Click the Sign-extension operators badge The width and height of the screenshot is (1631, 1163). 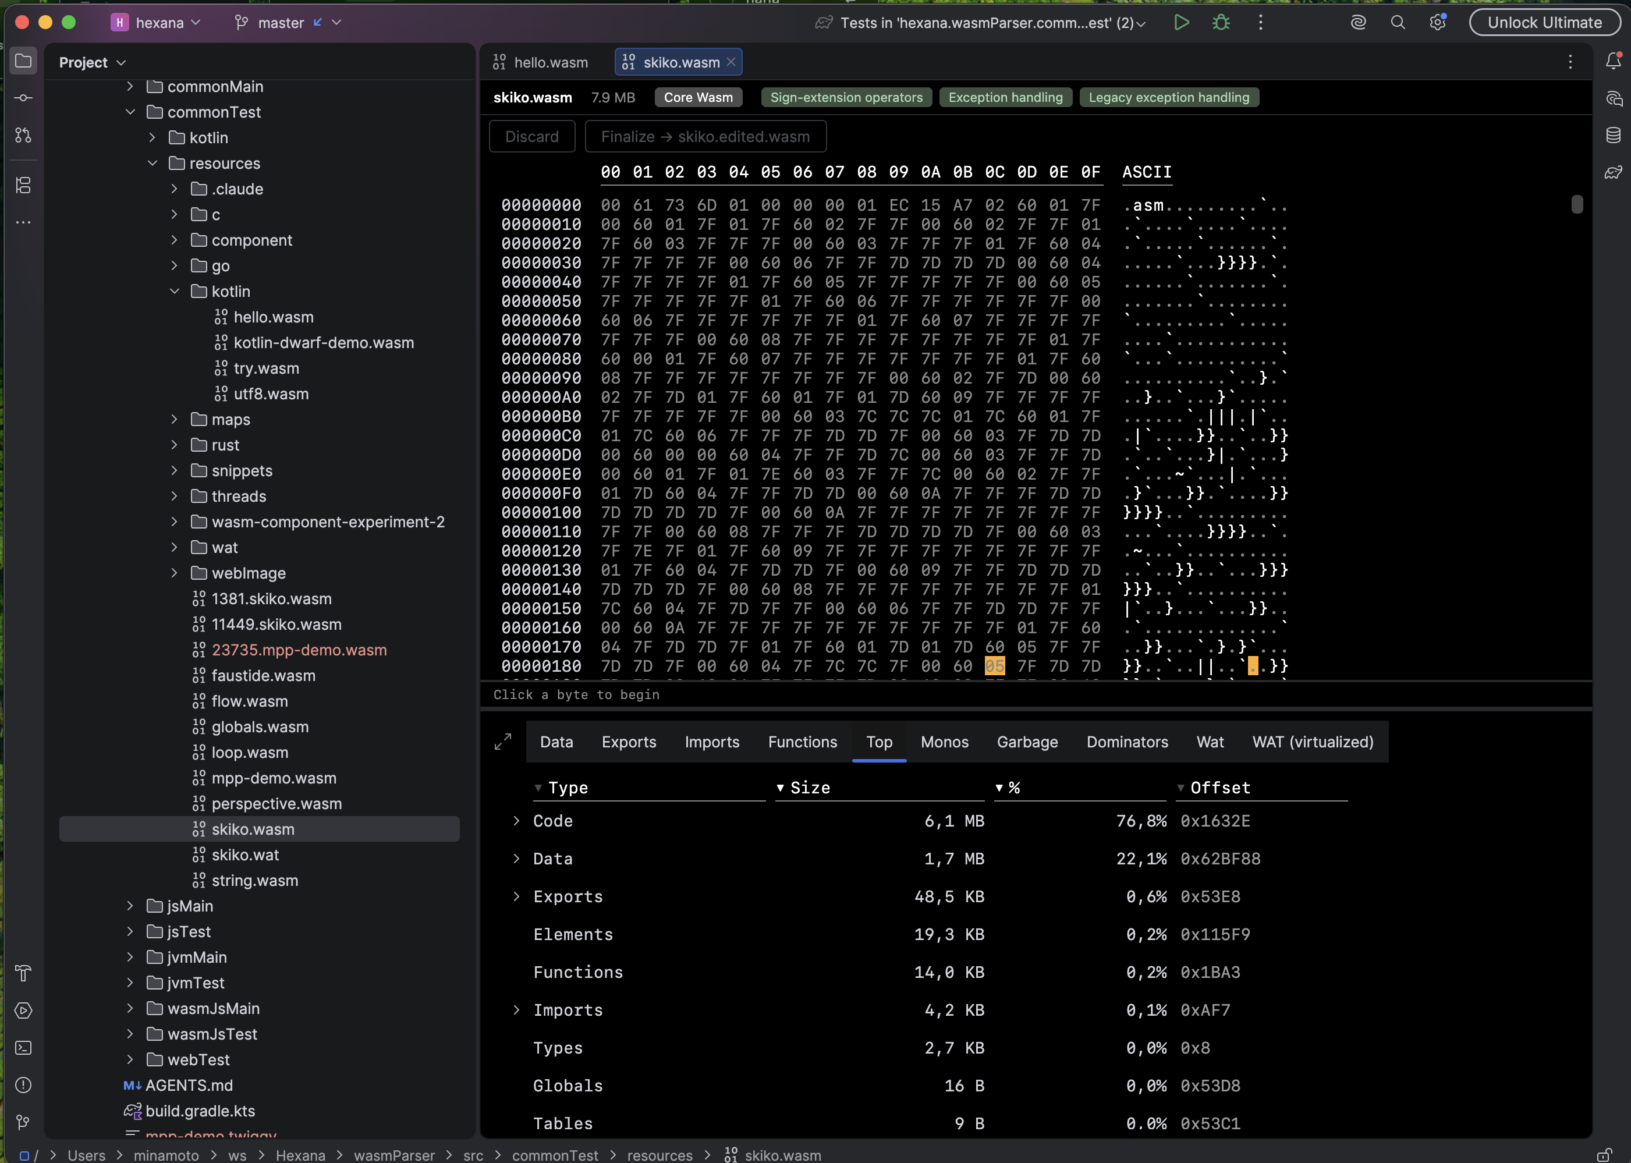(x=846, y=97)
